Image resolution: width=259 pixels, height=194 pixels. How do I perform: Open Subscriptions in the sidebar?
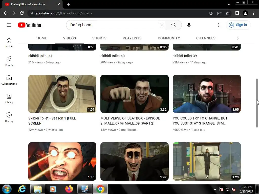click(x=9, y=80)
